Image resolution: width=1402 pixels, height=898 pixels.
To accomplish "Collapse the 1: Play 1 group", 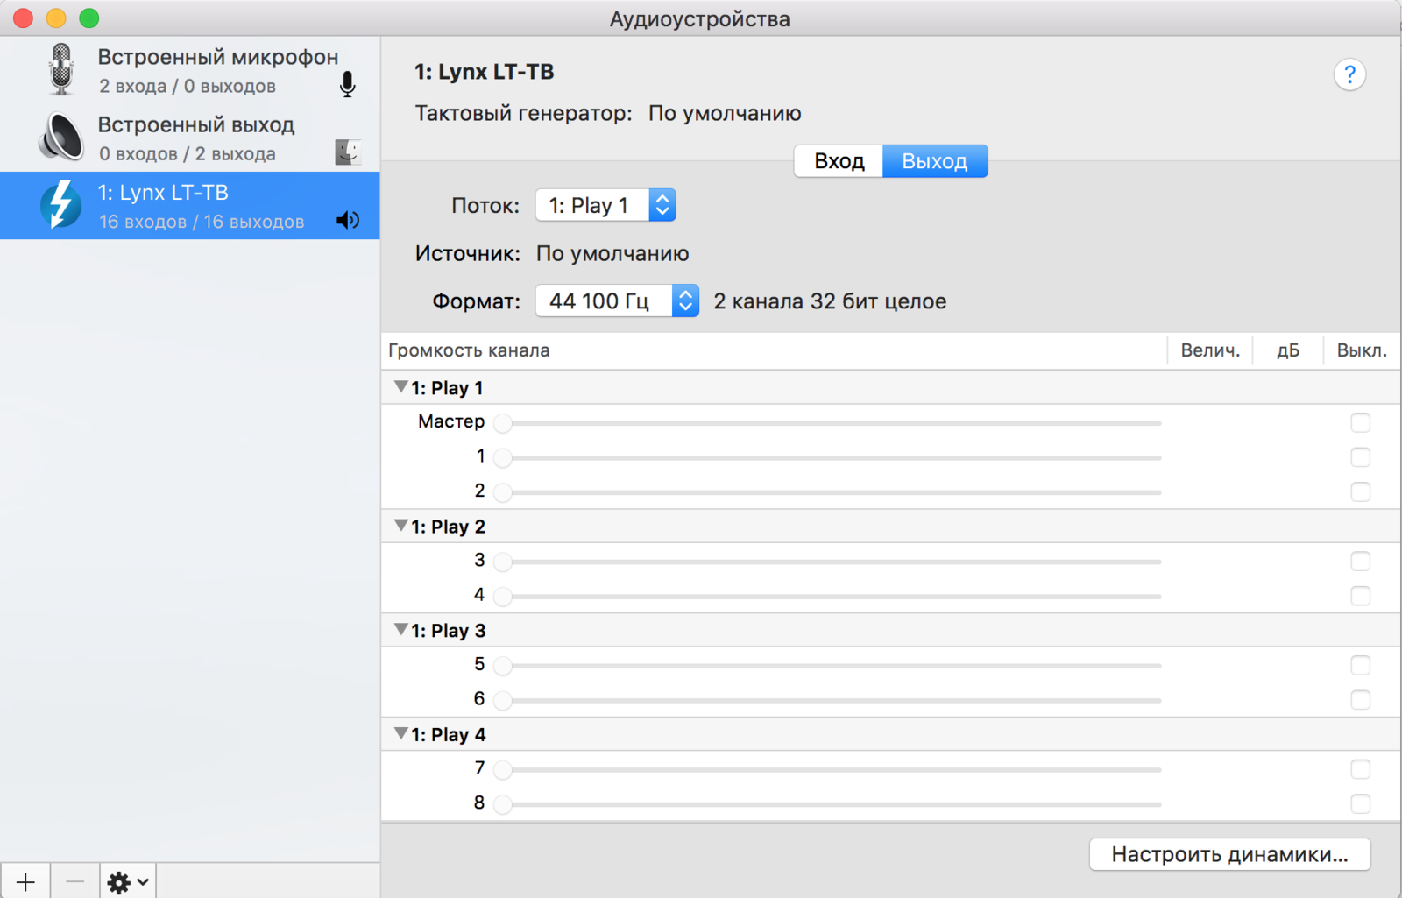I will [x=400, y=386].
